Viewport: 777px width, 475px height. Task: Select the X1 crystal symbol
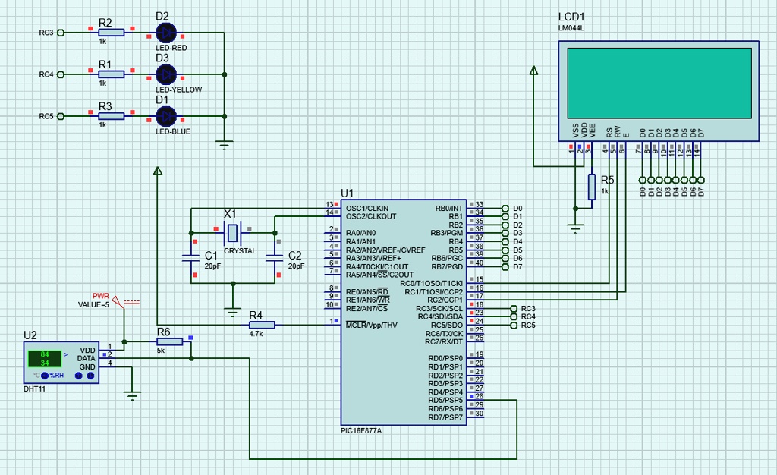[232, 232]
